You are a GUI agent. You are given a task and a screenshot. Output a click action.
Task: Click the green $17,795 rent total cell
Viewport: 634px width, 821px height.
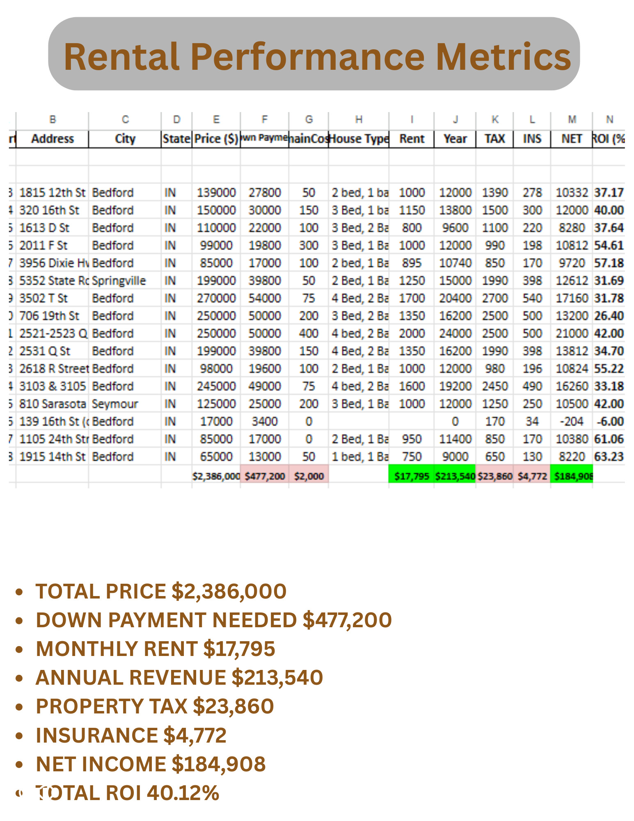411,476
